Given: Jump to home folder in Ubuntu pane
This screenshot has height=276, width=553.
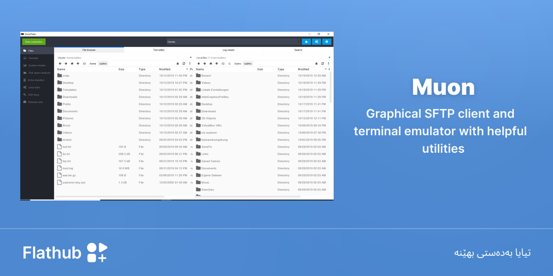Looking at the screenshot, I should tap(72, 63).
